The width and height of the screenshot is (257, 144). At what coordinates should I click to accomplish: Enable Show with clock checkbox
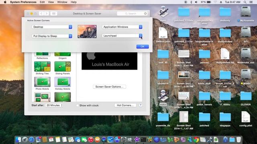point(78,106)
